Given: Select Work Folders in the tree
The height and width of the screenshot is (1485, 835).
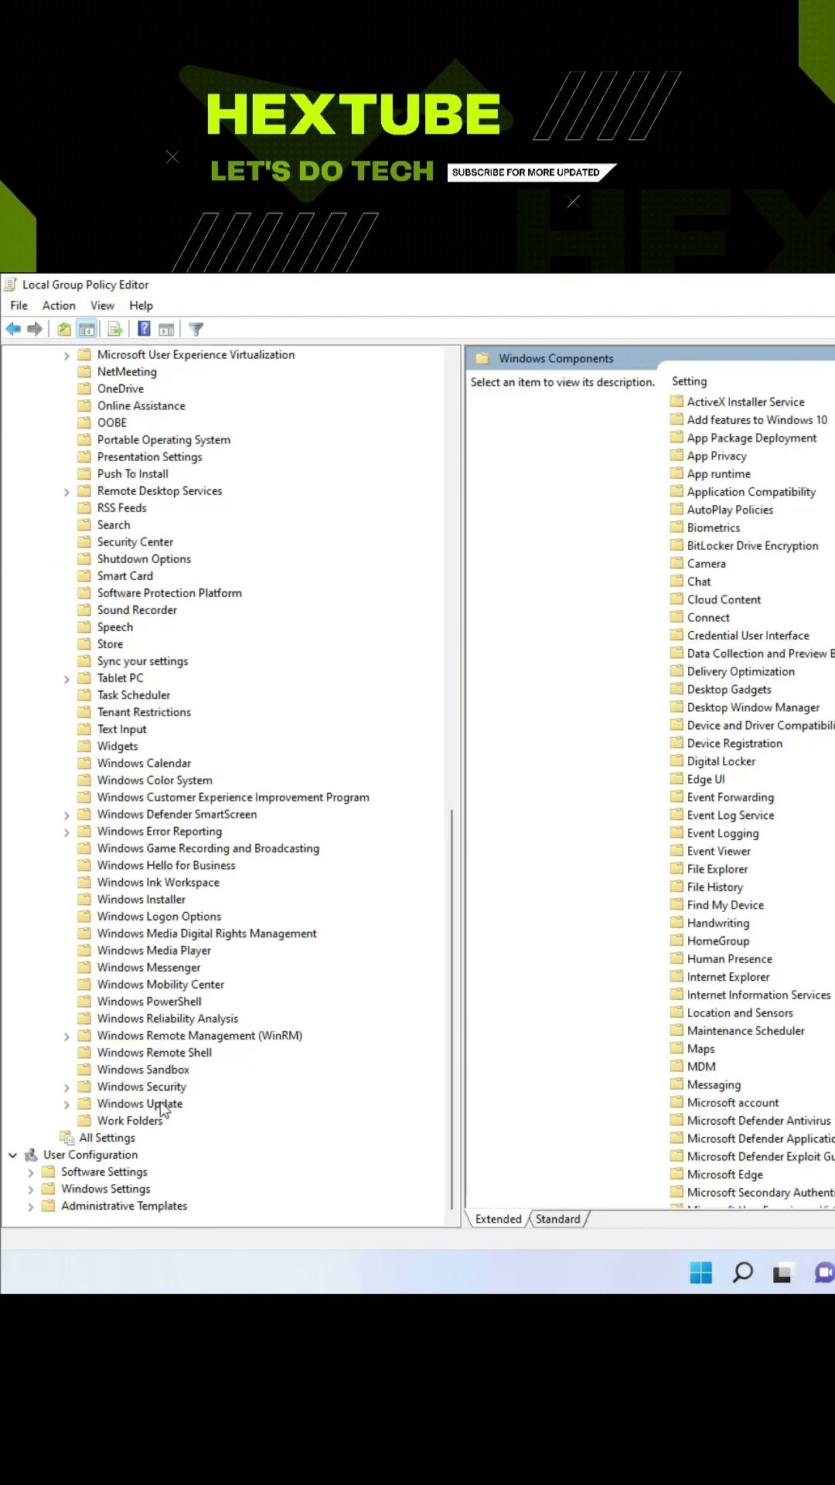Looking at the screenshot, I should click(x=130, y=1121).
